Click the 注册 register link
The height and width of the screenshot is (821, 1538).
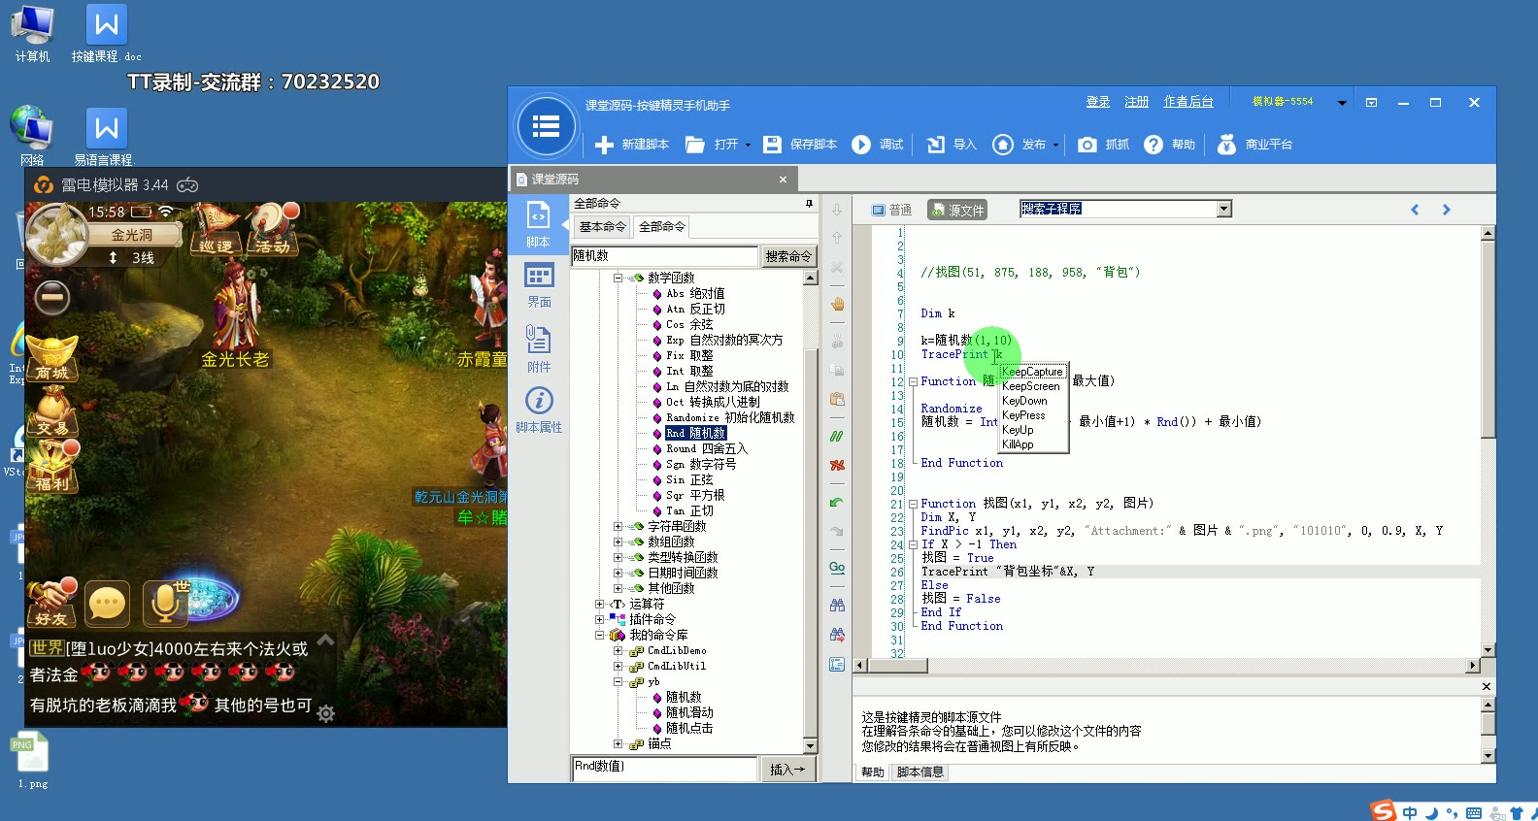pos(1136,102)
